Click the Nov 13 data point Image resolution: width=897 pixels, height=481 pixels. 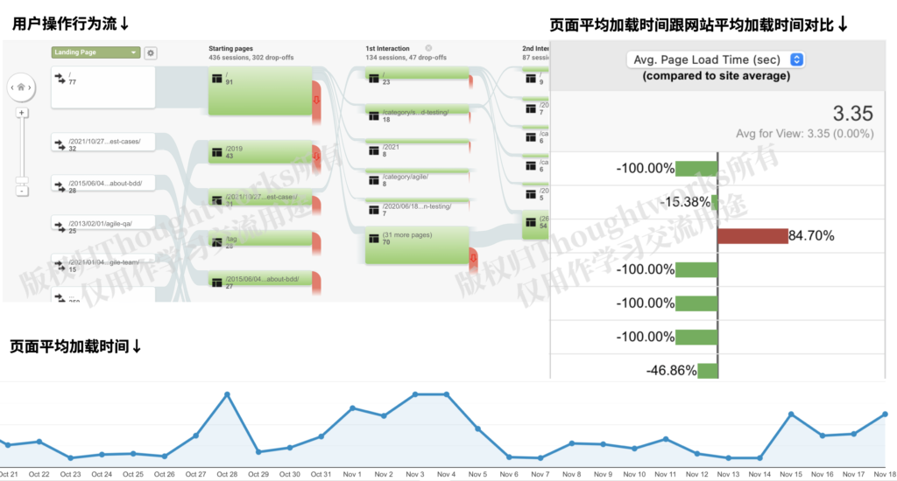coord(728,458)
